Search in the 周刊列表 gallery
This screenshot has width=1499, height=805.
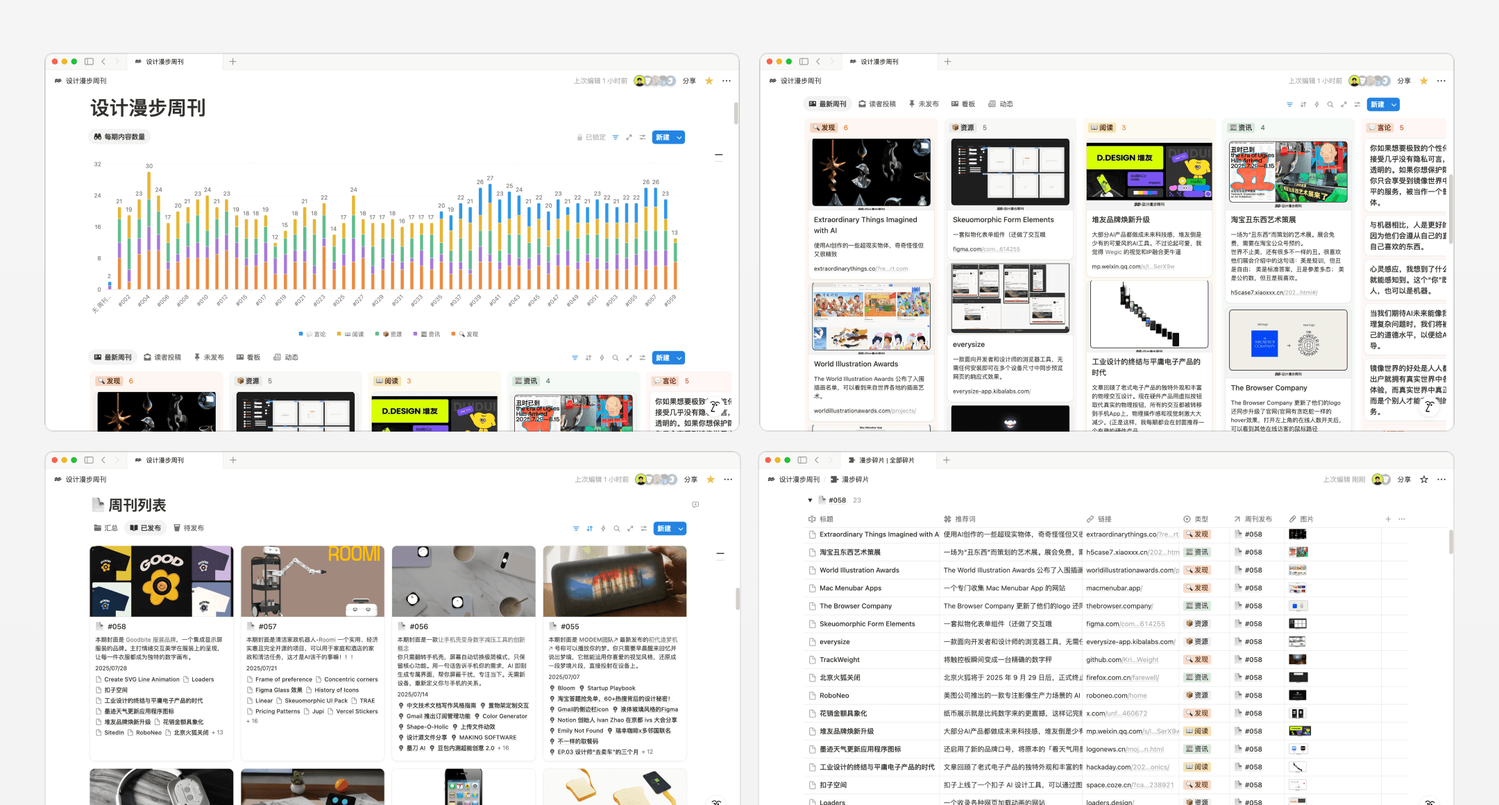pyautogui.click(x=616, y=529)
